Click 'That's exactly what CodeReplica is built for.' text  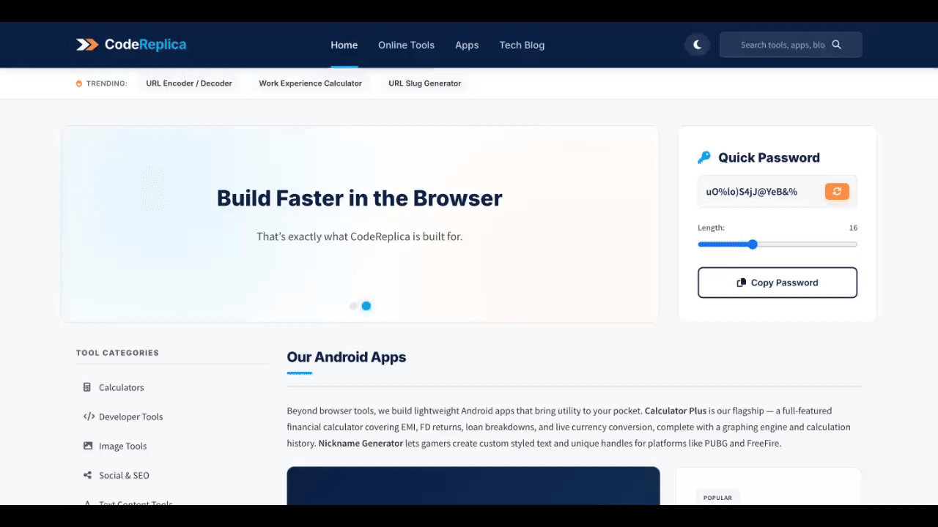click(x=360, y=236)
